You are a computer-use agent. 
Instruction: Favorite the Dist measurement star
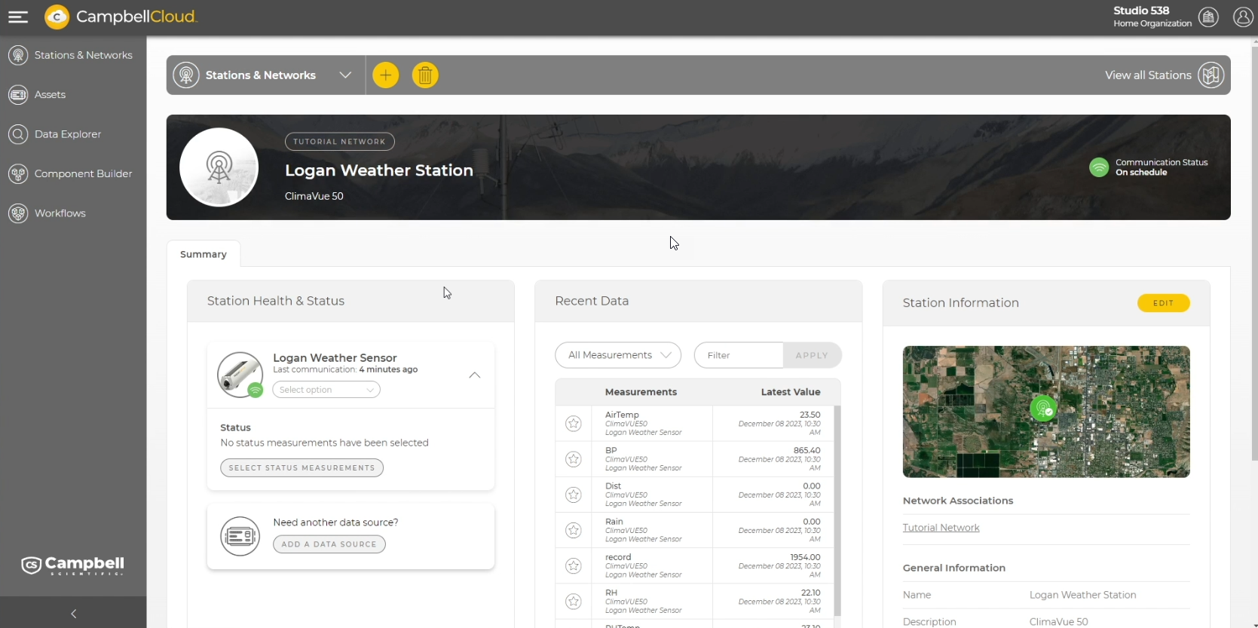[x=574, y=495]
